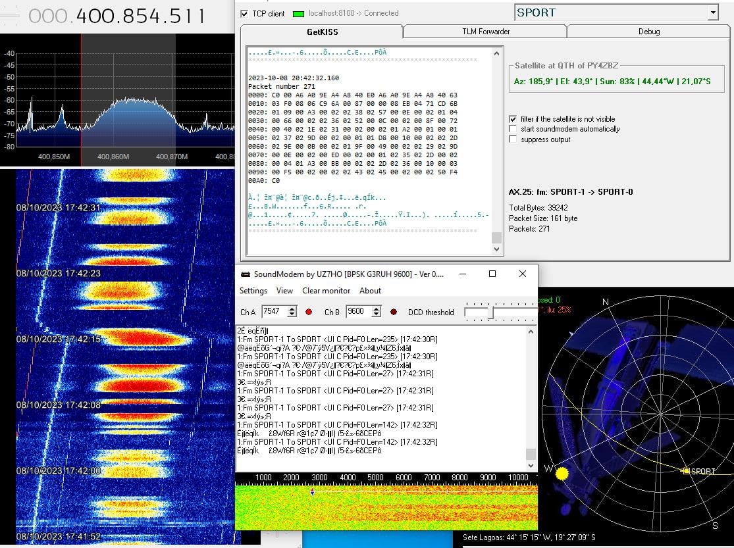Maximize the SoundModem window

[492, 274]
